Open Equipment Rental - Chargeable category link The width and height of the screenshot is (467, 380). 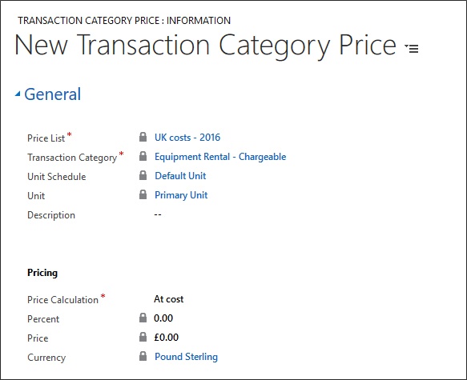pos(220,157)
